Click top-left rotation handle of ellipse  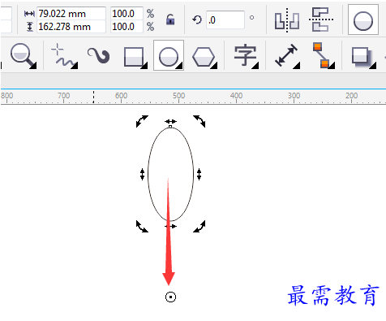point(142,121)
